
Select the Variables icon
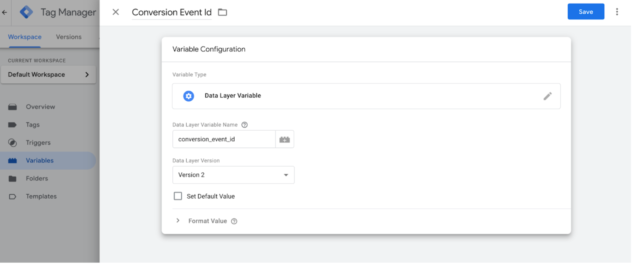[x=12, y=161]
